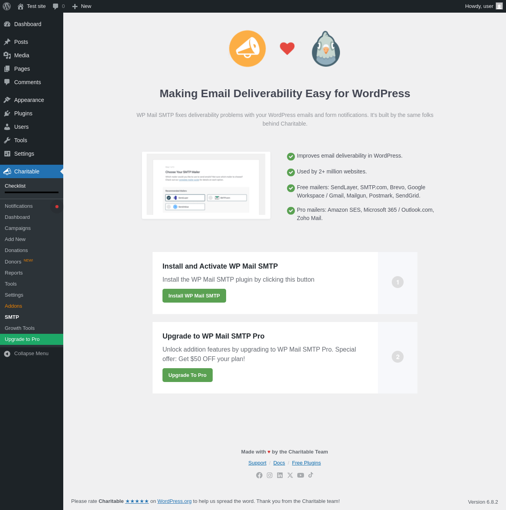Viewport: 506px width, 510px height.
Task: Open the Facebook icon in footer
Action: 259,475
